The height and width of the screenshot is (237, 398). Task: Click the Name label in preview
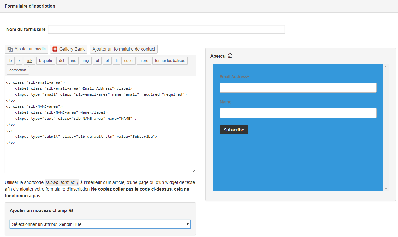coord(226,102)
